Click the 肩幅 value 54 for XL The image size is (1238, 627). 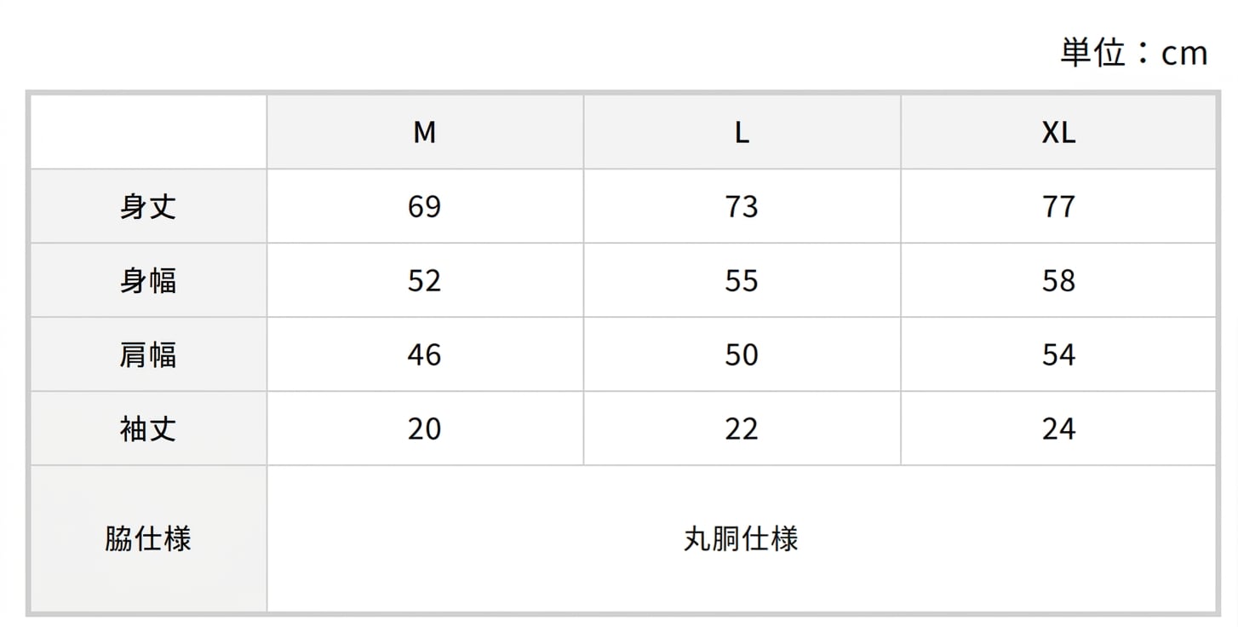(1058, 354)
